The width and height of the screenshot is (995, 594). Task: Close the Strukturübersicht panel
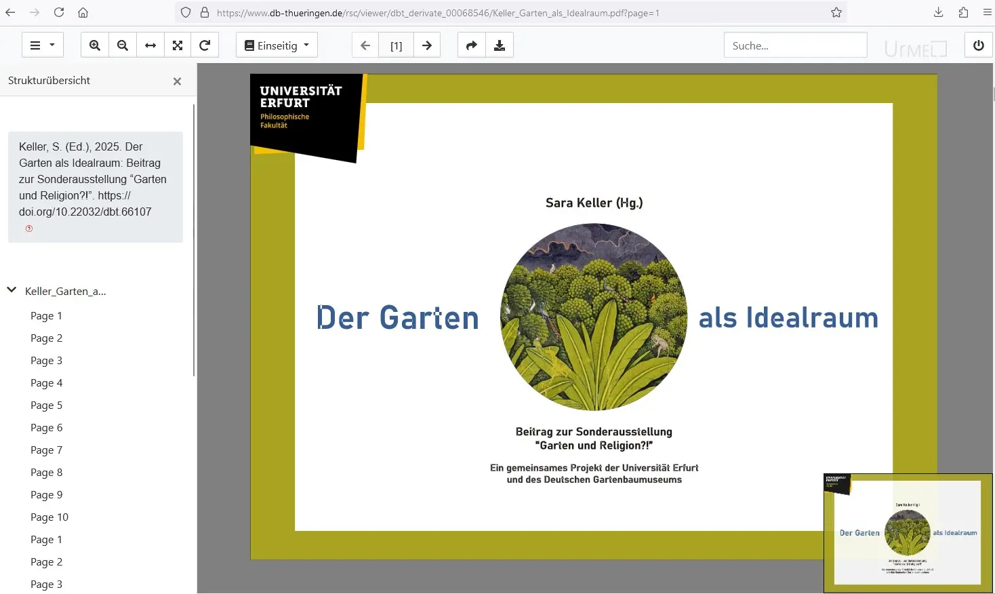[x=177, y=81]
